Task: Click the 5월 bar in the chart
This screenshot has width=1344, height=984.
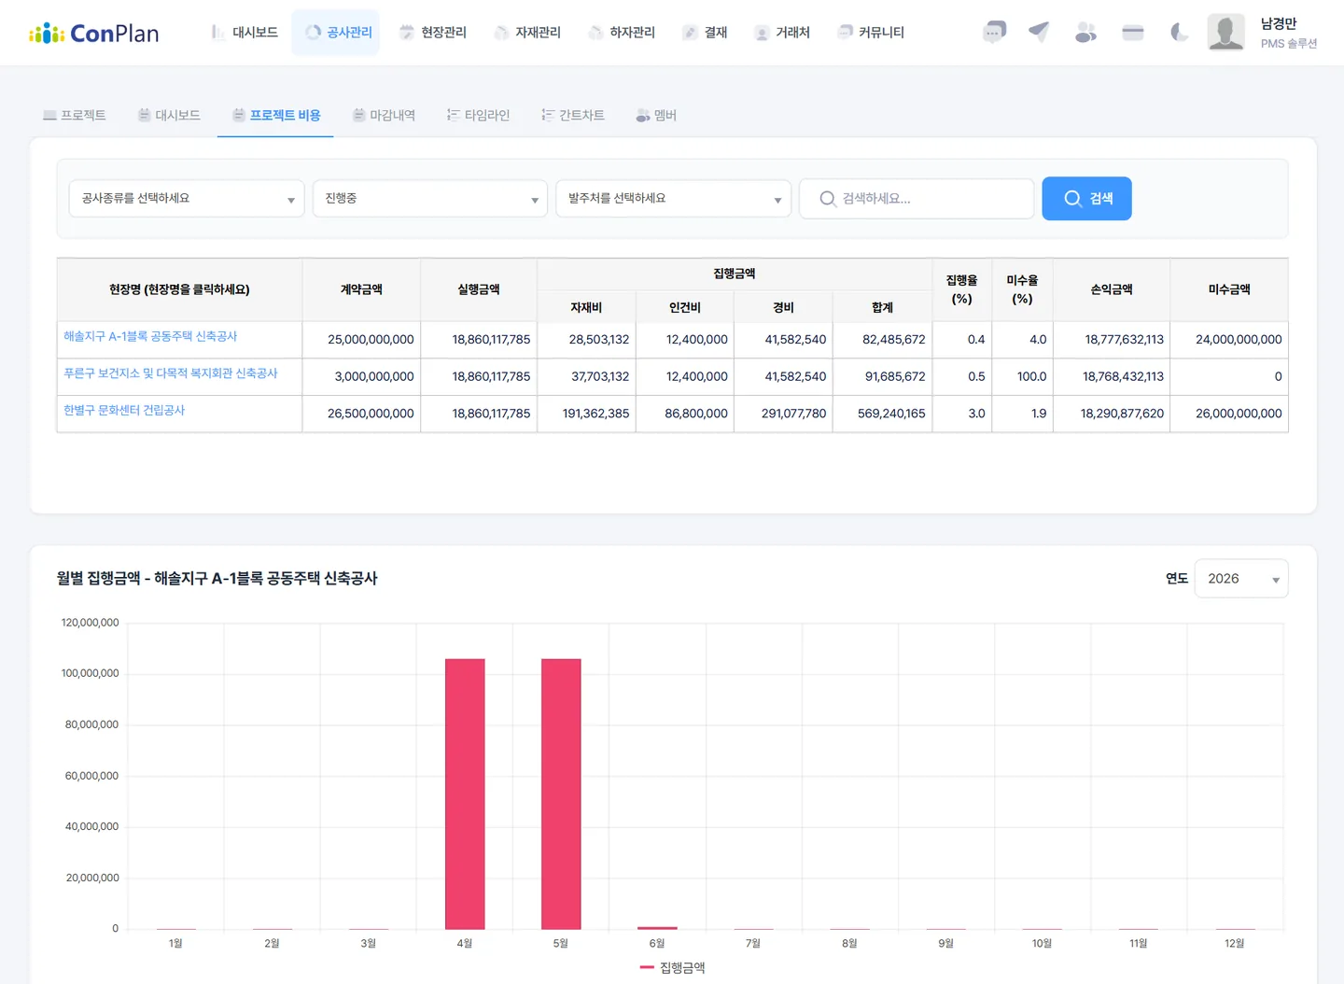Action: point(561,794)
